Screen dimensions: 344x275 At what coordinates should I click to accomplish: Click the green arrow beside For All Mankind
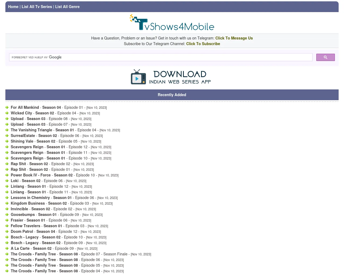(x=7, y=107)
